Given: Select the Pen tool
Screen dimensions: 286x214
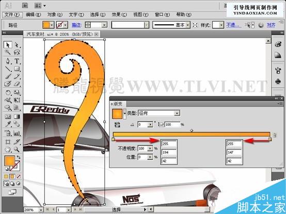Looking at the screenshot, I should pos(8,61).
